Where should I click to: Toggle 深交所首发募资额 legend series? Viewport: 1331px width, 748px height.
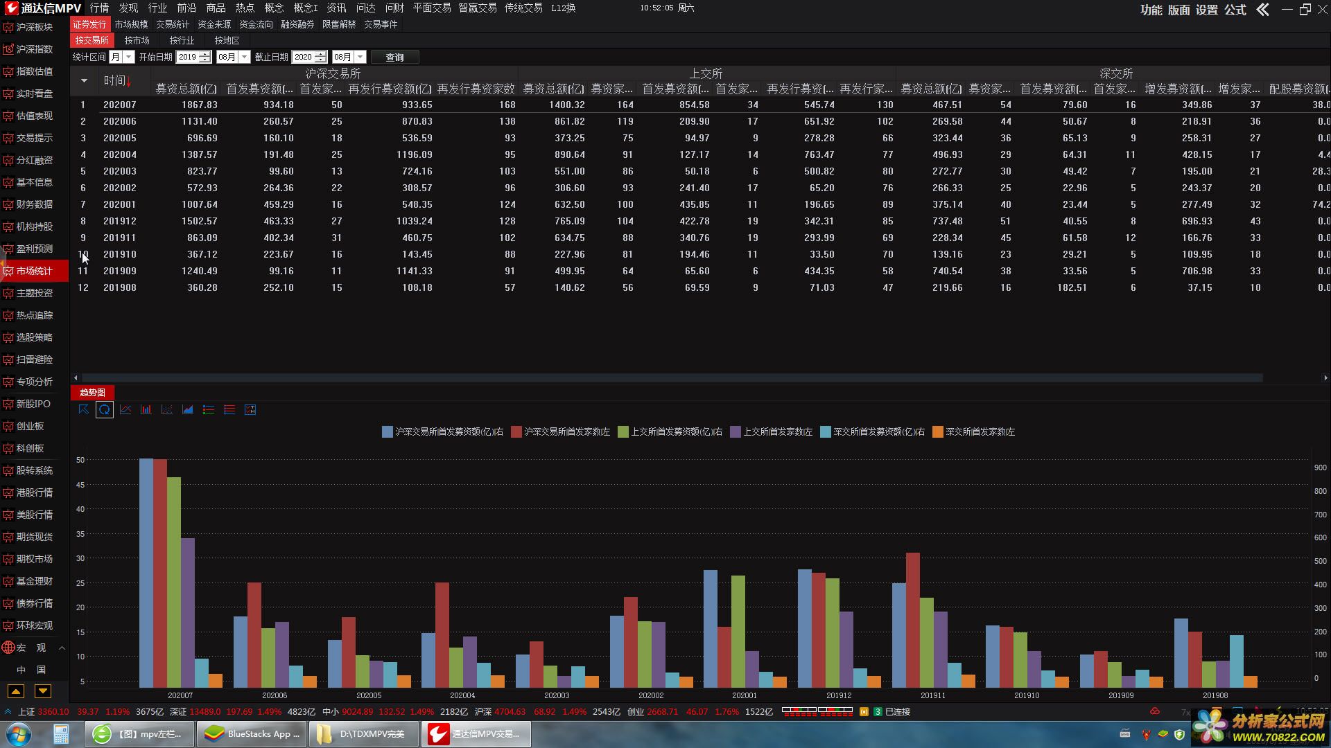point(873,431)
